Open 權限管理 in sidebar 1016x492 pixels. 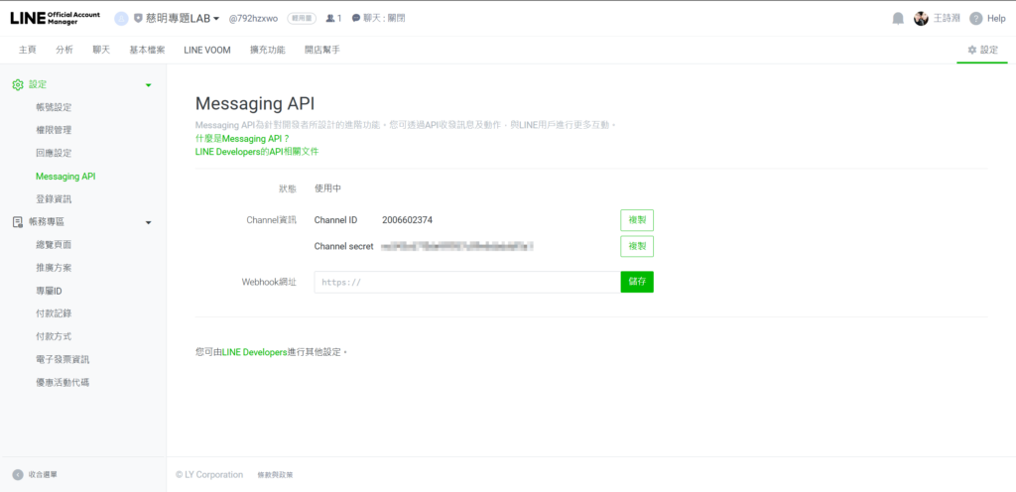(x=54, y=130)
